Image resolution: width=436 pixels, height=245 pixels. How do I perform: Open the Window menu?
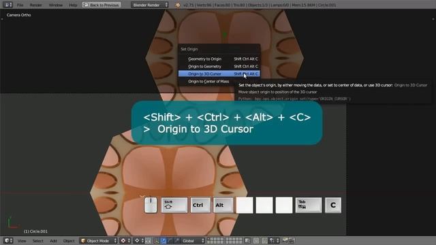[56, 5]
